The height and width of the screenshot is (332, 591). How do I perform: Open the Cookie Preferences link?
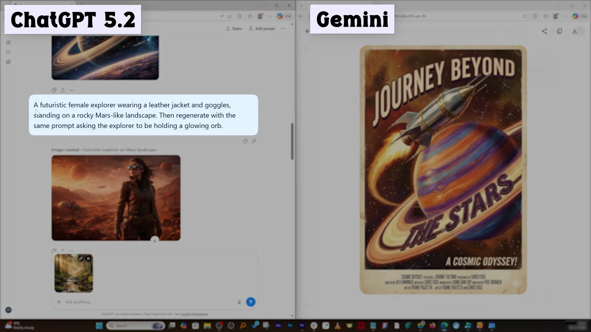point(194,314)
